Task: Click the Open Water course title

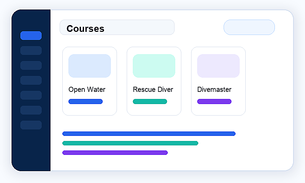Action: click(x=87, y=89)
